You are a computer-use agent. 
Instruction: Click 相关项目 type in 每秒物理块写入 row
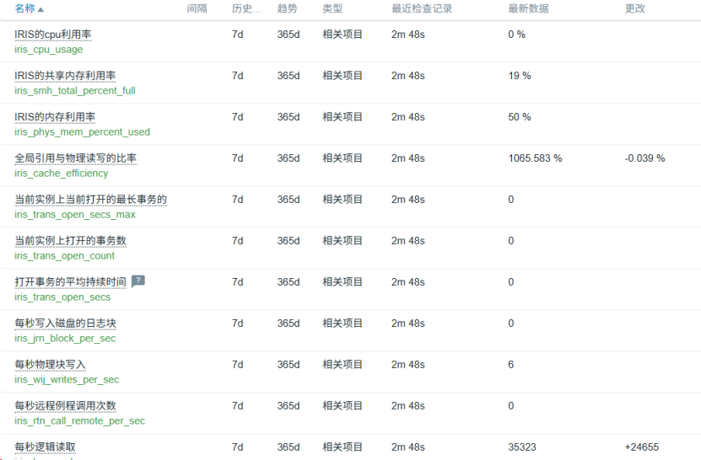(342, 365)
